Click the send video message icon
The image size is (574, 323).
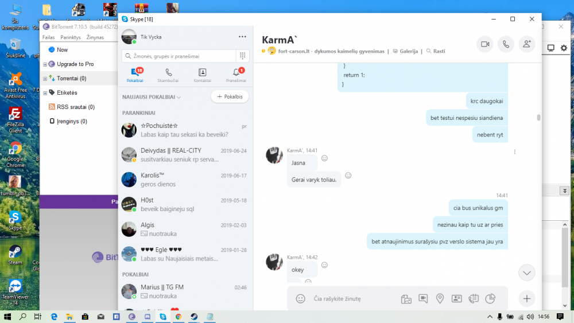pyautogui.click(x=423, y=299)
